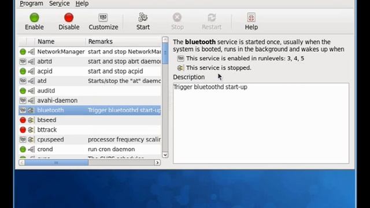Sort services by the Remarks column header
This screenshot has width=370, height=208.
tap(123, 42)
